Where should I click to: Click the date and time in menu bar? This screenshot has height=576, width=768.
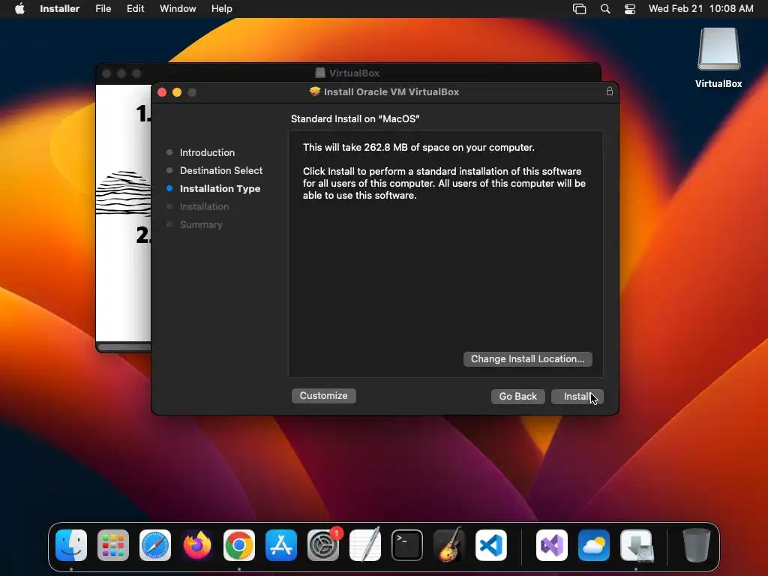[701, 9]
